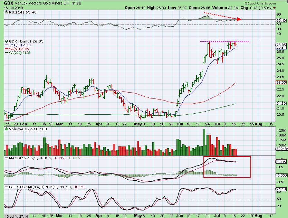
Task: Click the 'High 26.33' value
Action: tap(156, 8)
